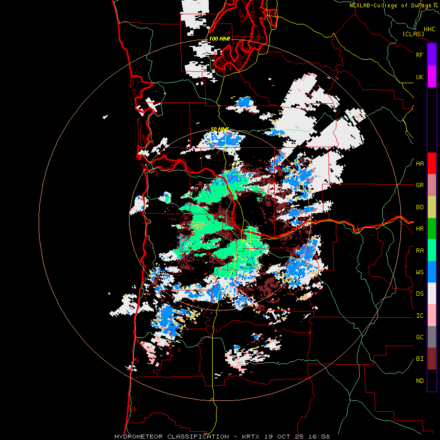The image size is (440, 440).
Task: Click the GR legend label
Action: coord(419,185)
